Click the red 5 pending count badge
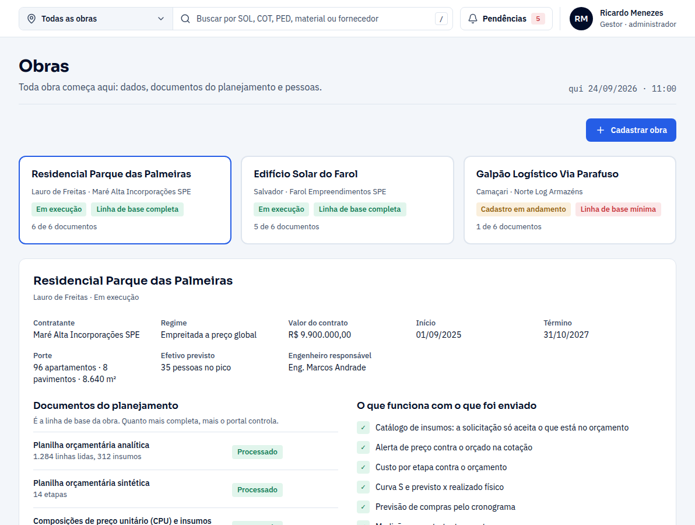695x525 pixels. 538,19
